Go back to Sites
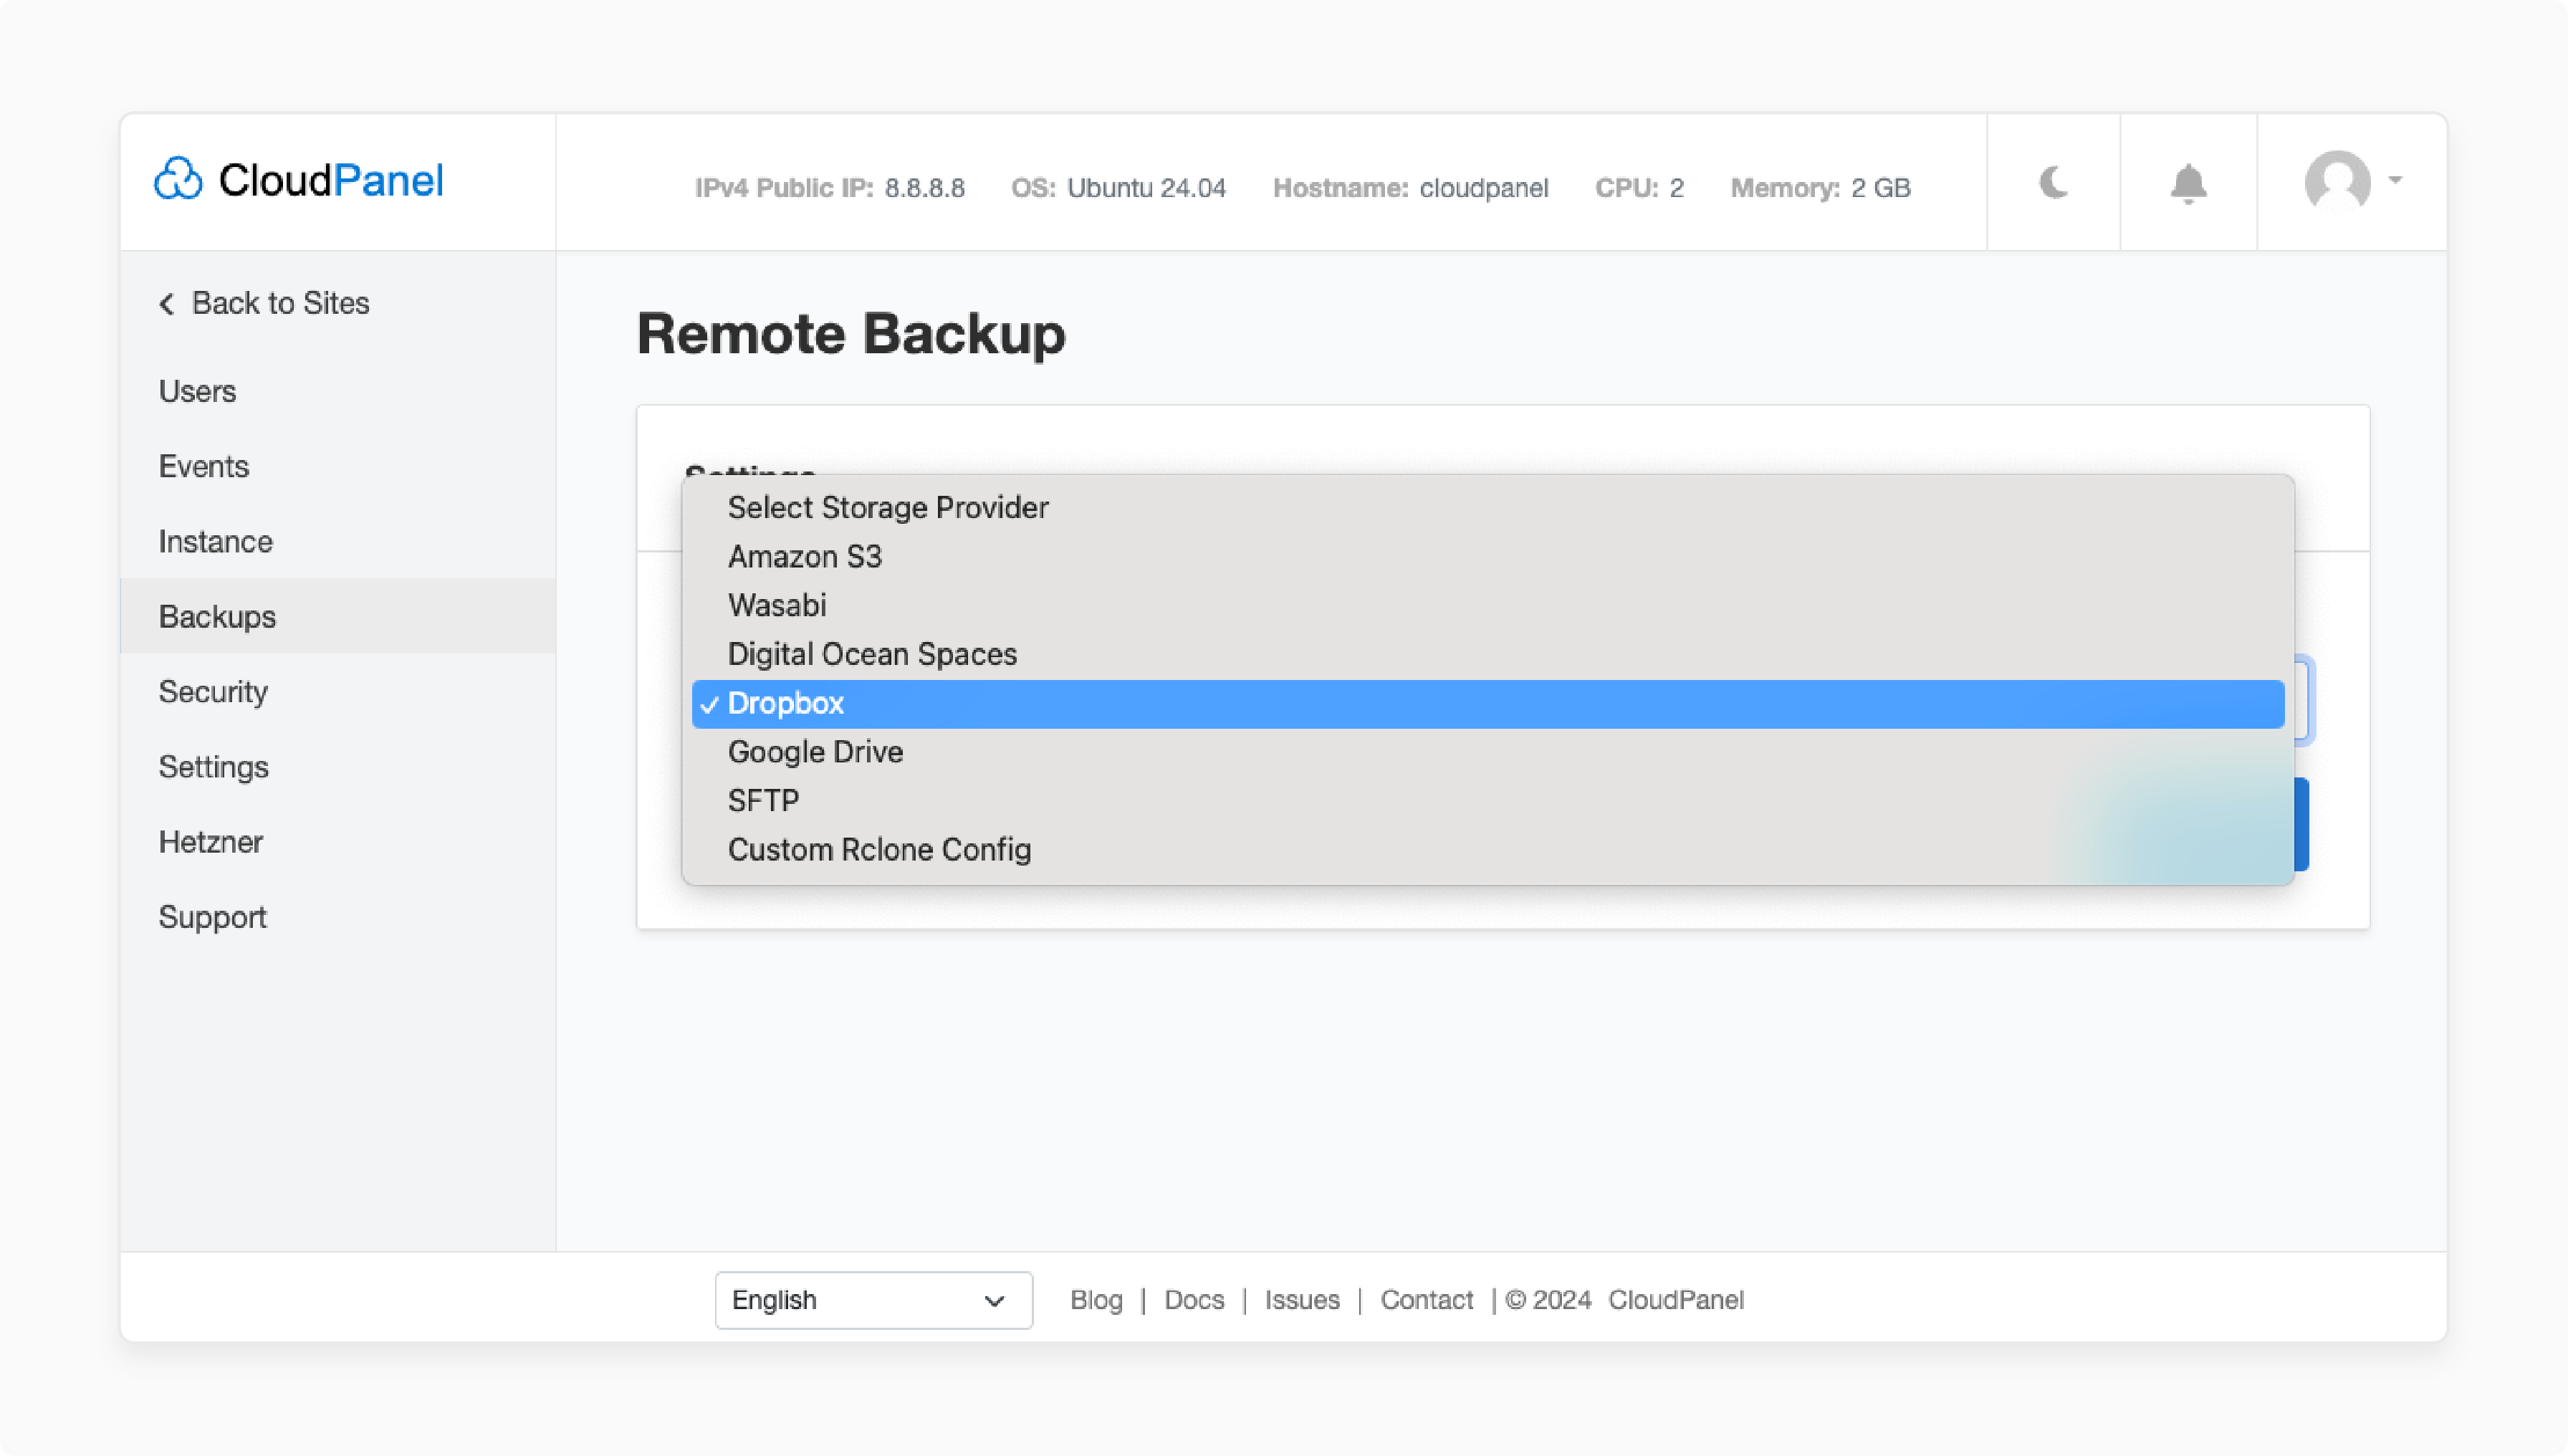The height and width of the screenshot is (1456, 2568). pyautogui.click(x=264, y=303)
